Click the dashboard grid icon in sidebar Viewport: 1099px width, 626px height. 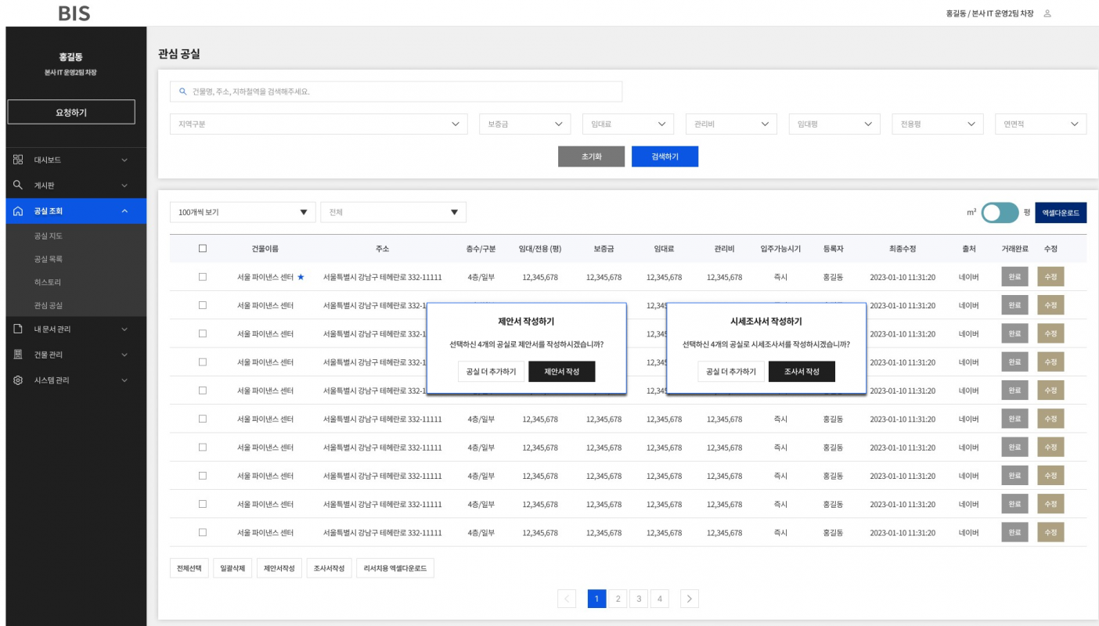pyautogui.click(x=18, y=160)
